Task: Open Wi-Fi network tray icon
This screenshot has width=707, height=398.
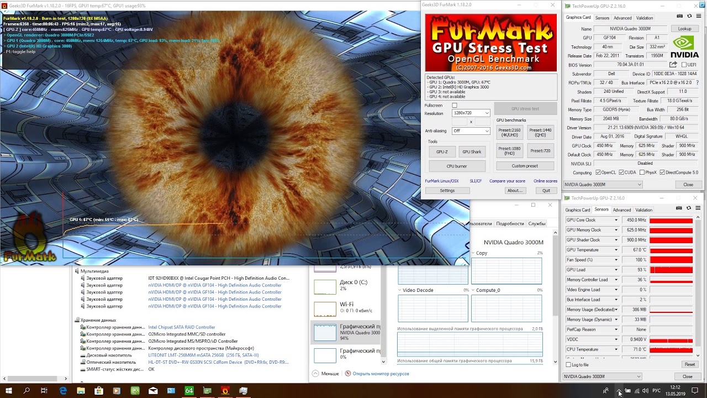Action: point(636,391)
